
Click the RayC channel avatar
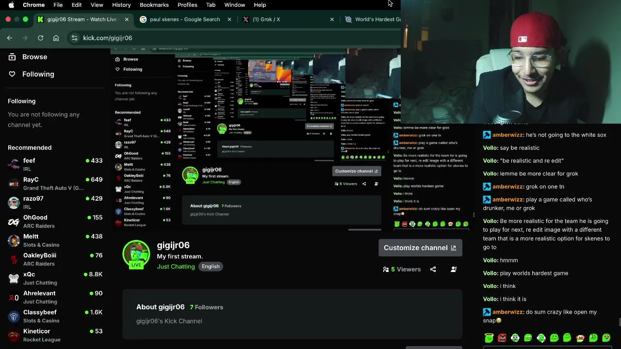[14, 184]
